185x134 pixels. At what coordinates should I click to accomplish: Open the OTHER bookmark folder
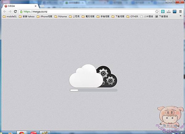point(132,17)
